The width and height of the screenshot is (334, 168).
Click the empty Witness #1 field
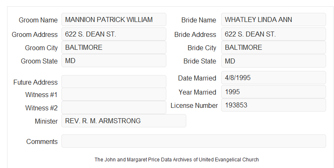114,94
